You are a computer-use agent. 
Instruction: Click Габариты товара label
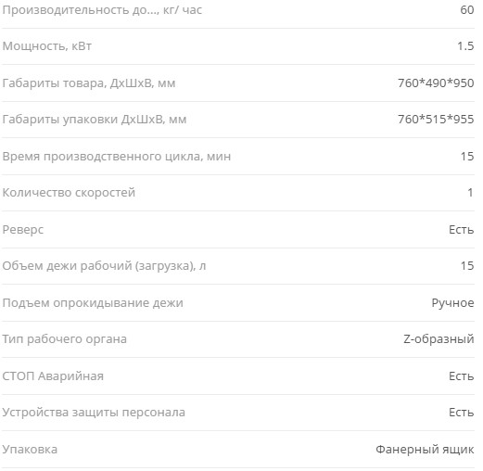89,83
